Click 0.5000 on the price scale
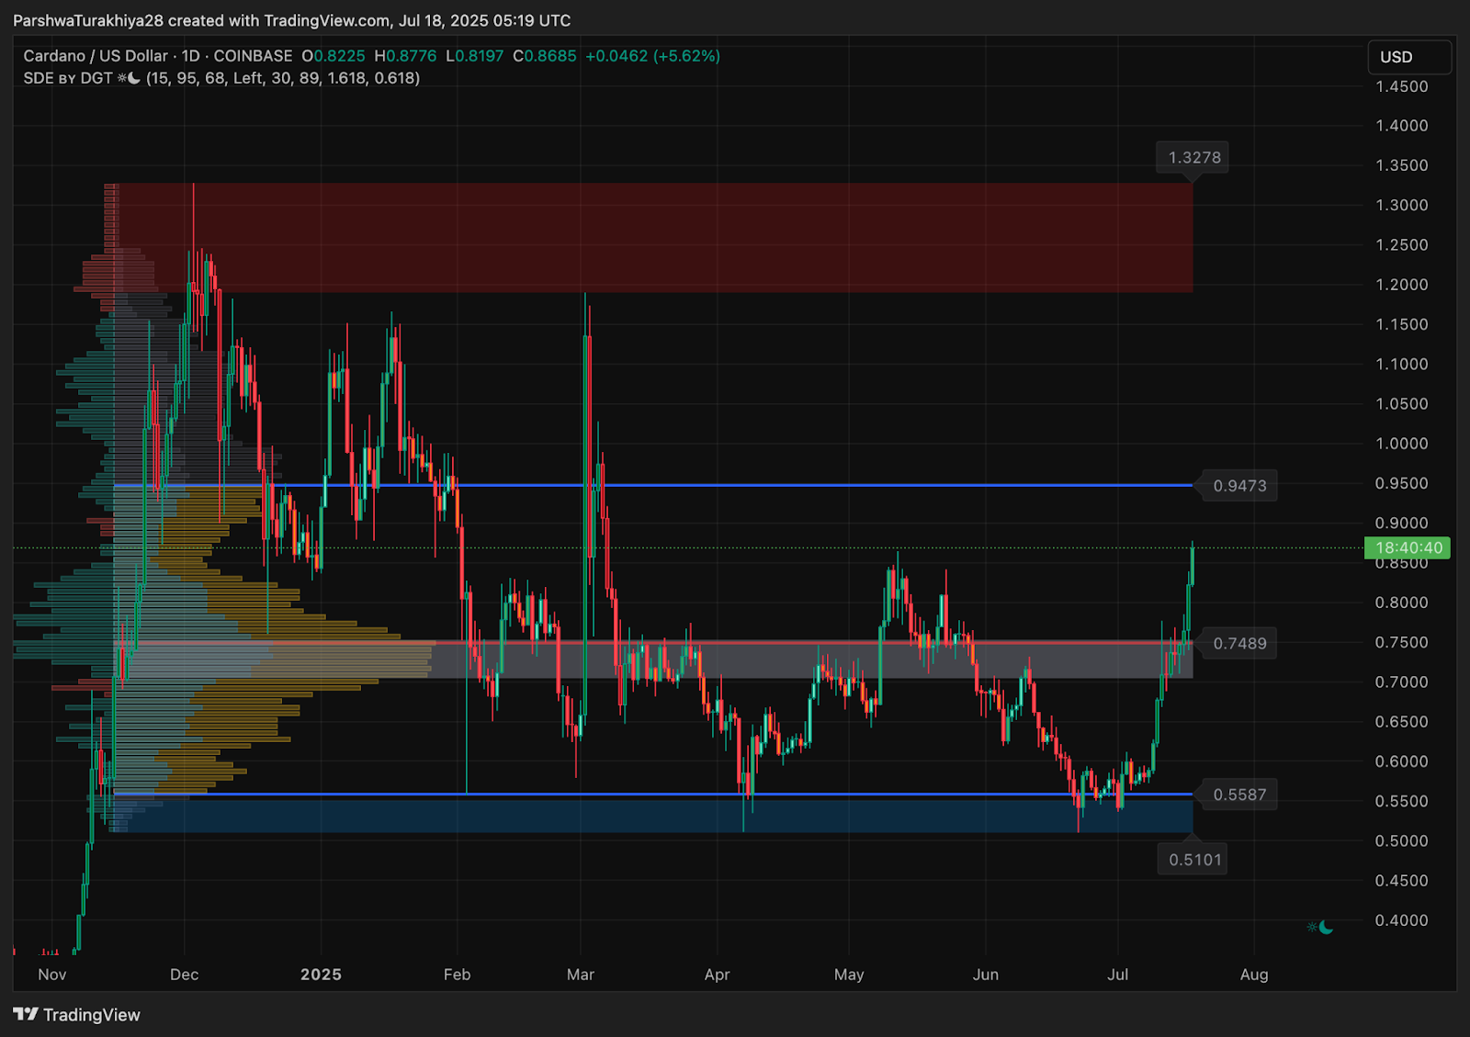Image resolution: width=1470 pixels, height=1037 pixels. click(1401, 841)
